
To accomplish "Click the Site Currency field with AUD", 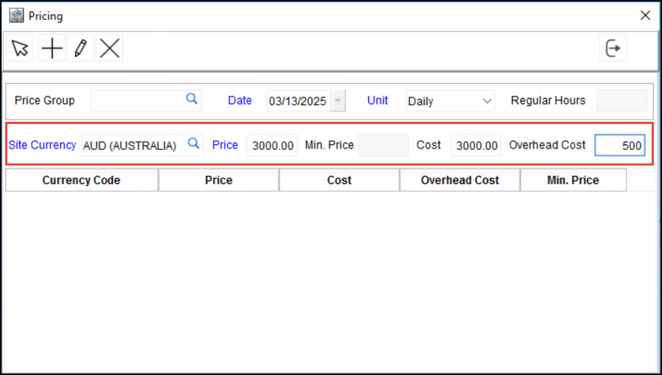I will point(131,146).
